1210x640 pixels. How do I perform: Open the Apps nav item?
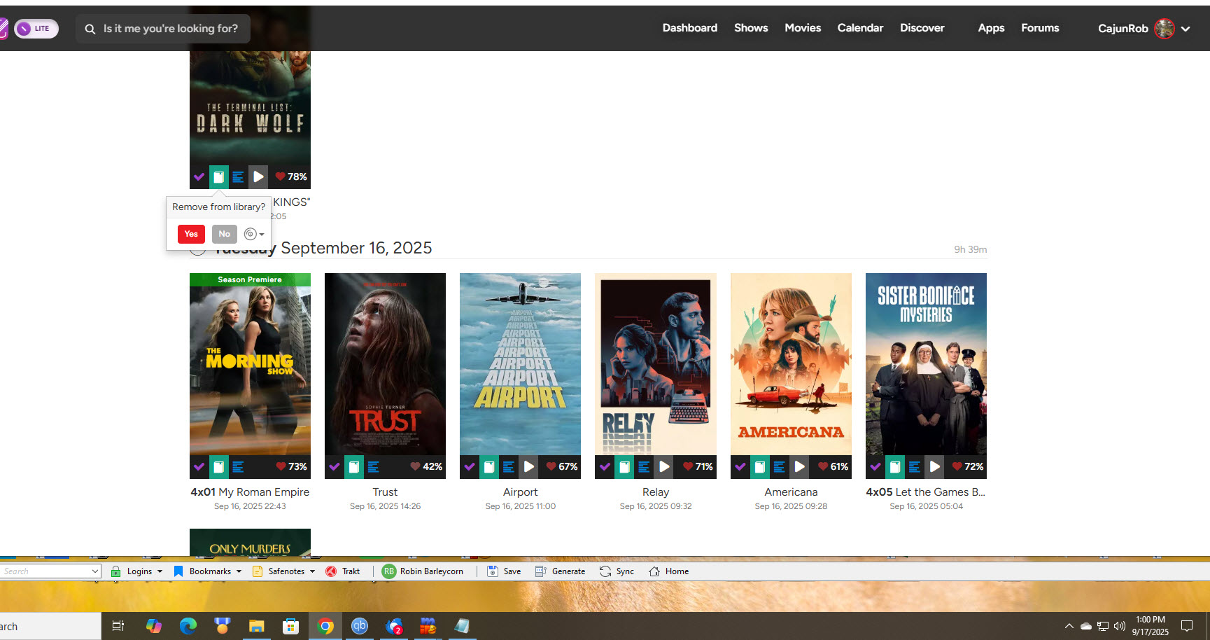tap(991, 28)
